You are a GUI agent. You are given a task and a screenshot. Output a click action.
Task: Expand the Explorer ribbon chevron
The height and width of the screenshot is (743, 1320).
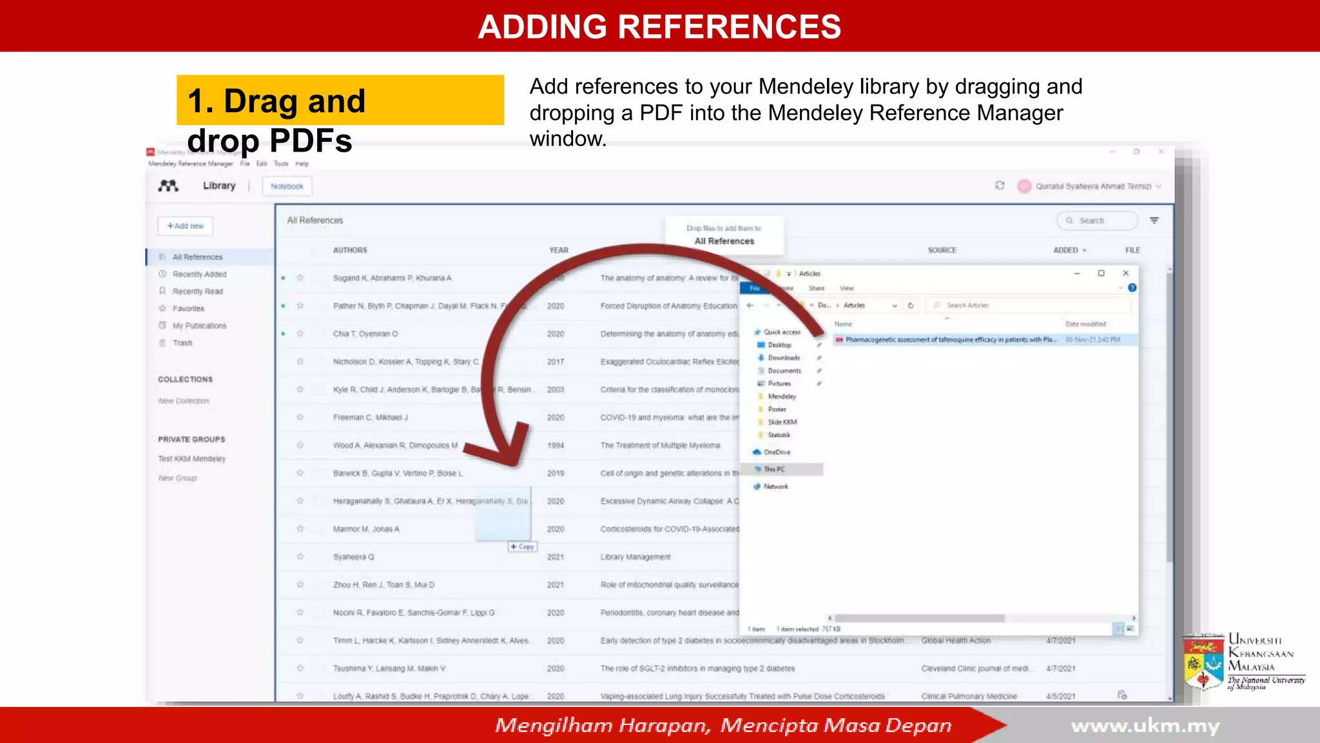(1121, 288)
